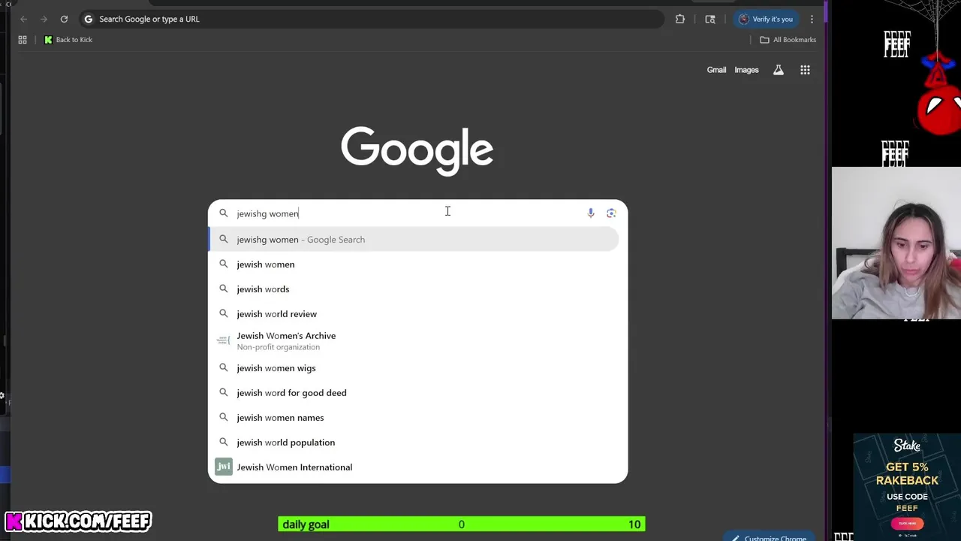Focus the address bar URL field
This screenshot has width=961, height=541.
coord(372,19)
